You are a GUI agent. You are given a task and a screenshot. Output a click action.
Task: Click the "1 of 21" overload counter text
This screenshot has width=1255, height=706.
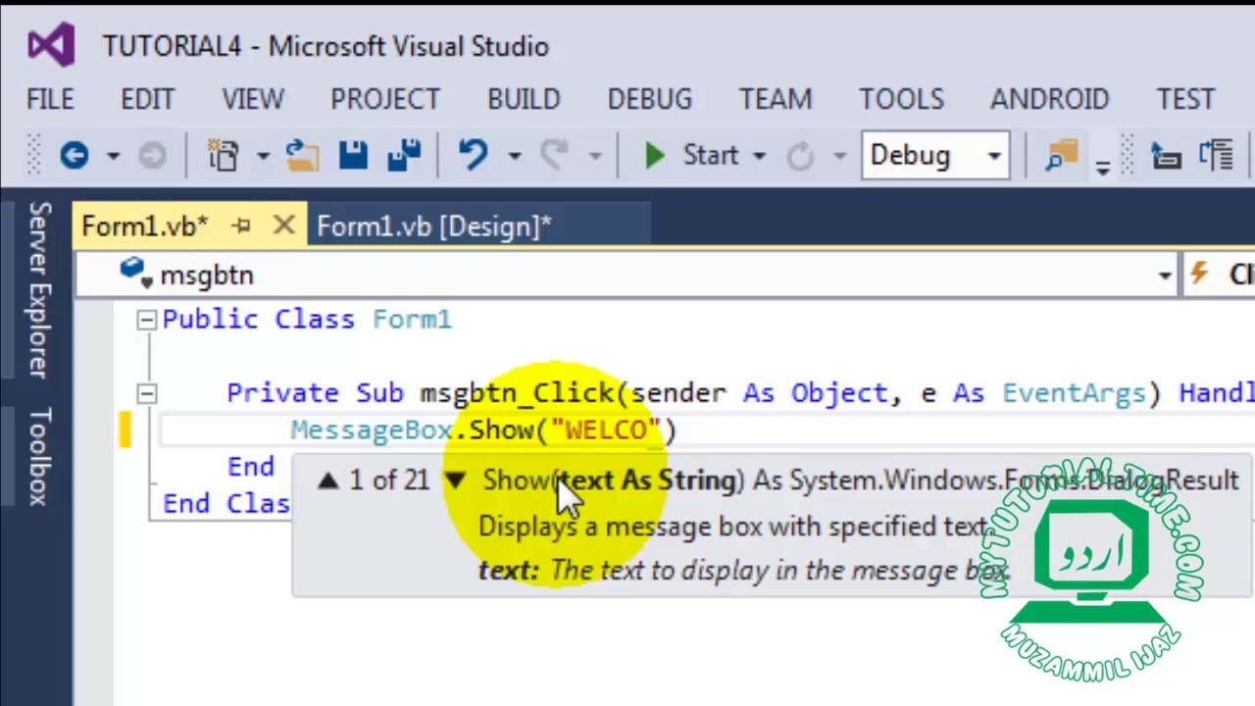(389, 480)
